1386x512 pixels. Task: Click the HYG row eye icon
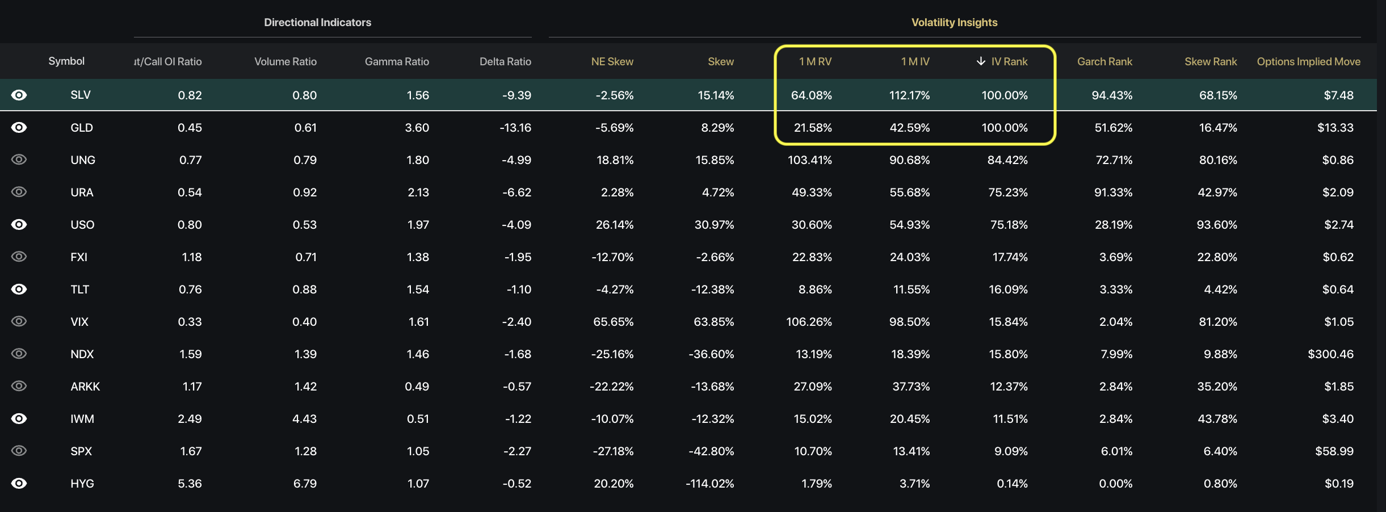pos(19,483)
